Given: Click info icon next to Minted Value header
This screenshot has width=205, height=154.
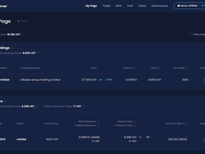Looking at the screenshot, I should tap(135, 121).
